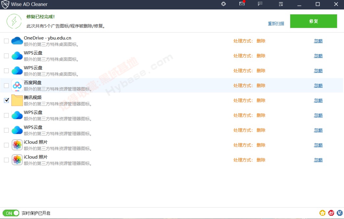
Task: Click the OneDrive cloud icon
Action: (17, 41)
